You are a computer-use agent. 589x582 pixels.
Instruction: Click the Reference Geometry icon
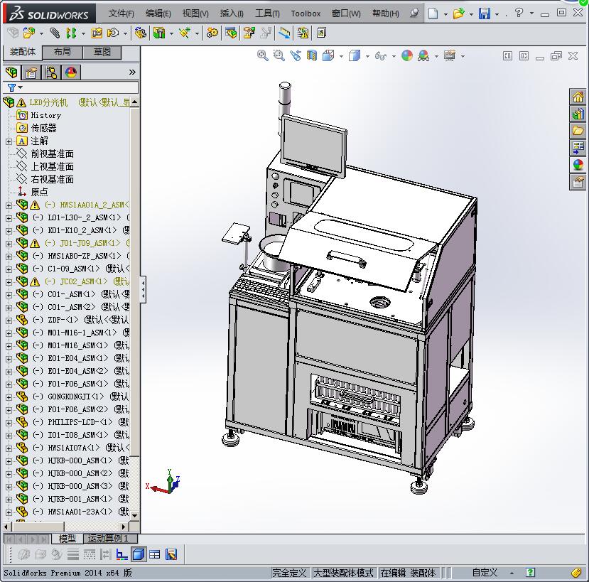(x=185, y=33)
